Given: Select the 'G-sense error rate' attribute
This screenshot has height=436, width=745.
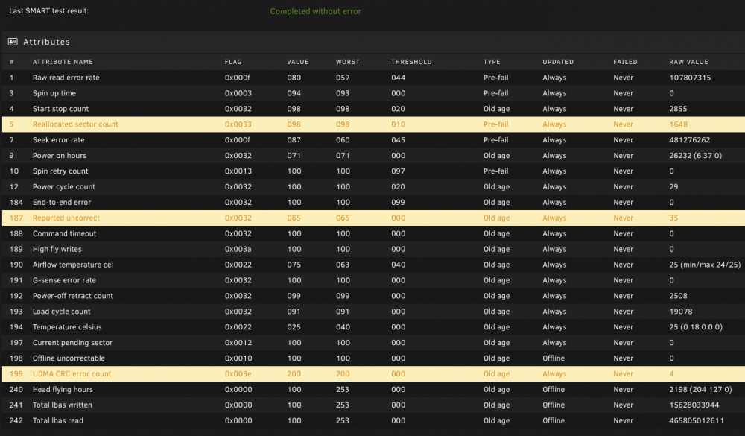Looking at the screenshot, I should pyautogui.click(x=64, y=280).
